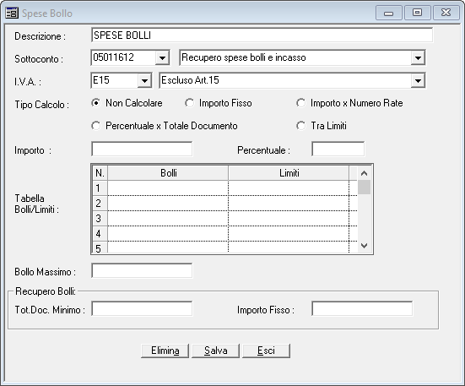Select row 1 Bolli table cell
The width and height of the screenshot is (465, 386).
click(x=168, y=188)
